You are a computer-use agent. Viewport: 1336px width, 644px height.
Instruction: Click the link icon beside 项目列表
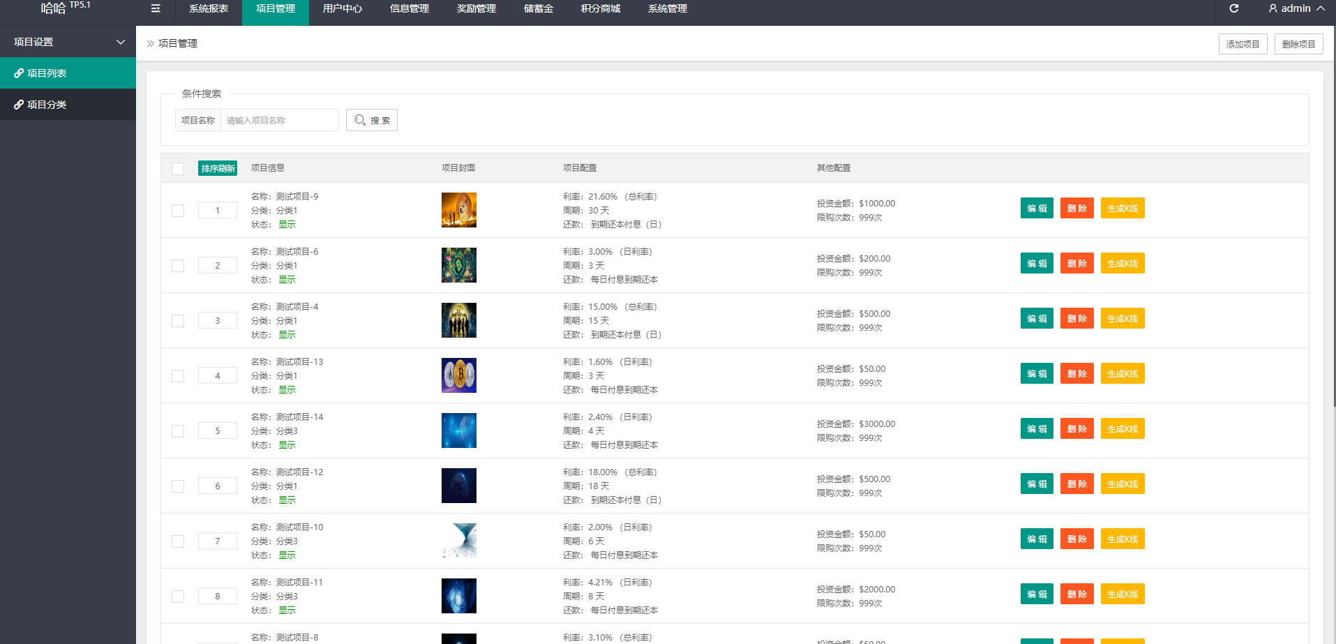pos(19,73)
